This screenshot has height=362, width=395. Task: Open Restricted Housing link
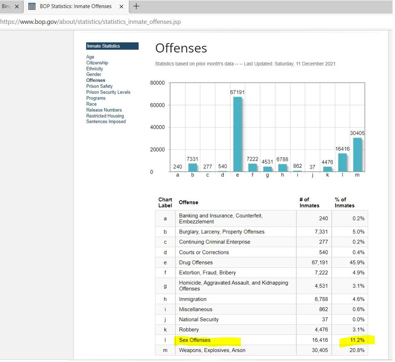(x=105, y=116)
